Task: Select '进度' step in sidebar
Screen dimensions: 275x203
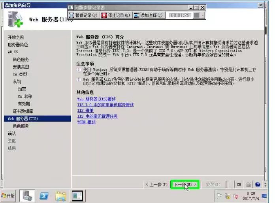Action: pyautogui.click(x=12, y=141)
